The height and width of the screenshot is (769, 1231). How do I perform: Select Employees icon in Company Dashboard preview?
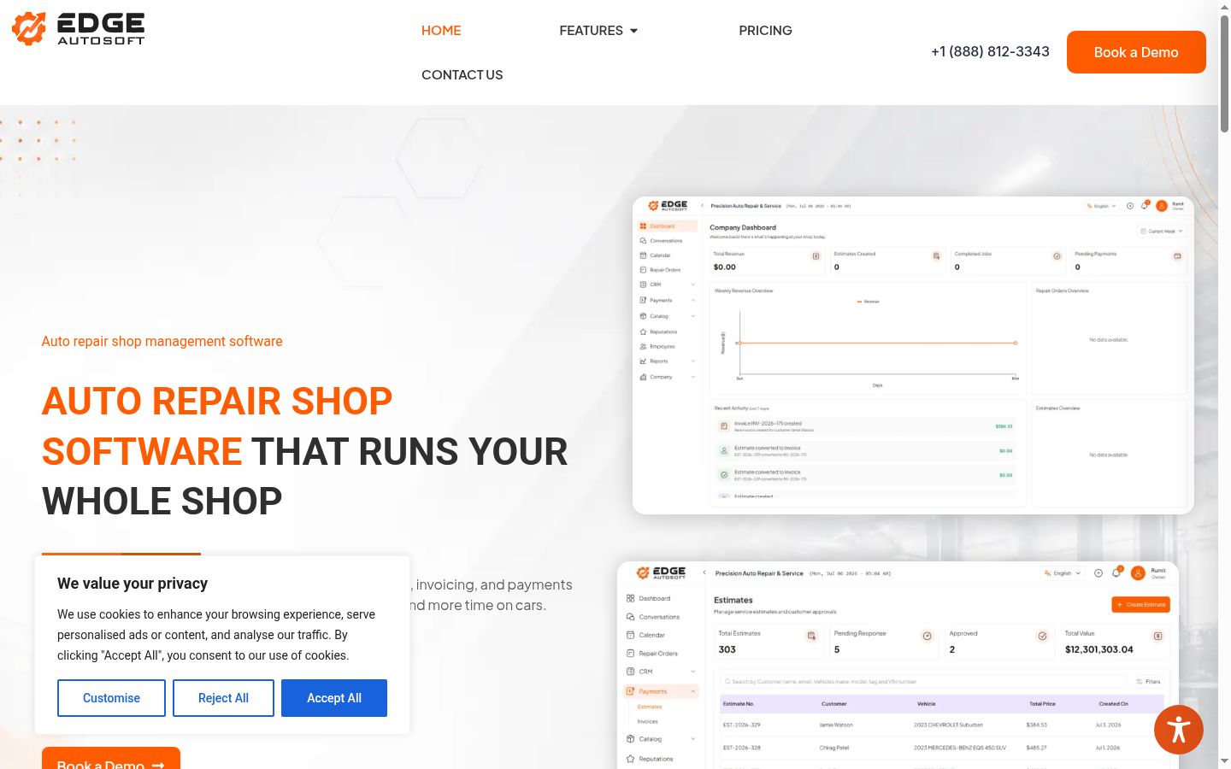click(643, 347)
